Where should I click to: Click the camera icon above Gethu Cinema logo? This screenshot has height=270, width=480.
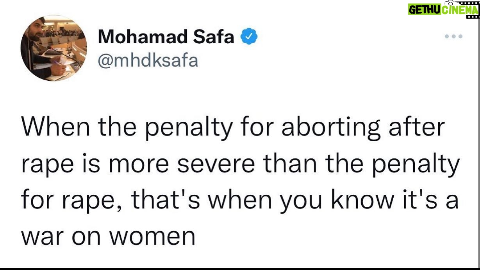450,2
